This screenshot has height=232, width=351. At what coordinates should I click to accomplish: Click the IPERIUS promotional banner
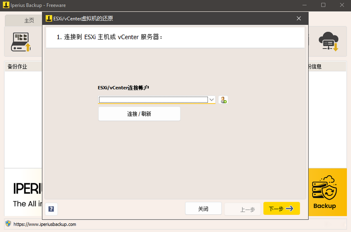[x=25, y=193]
